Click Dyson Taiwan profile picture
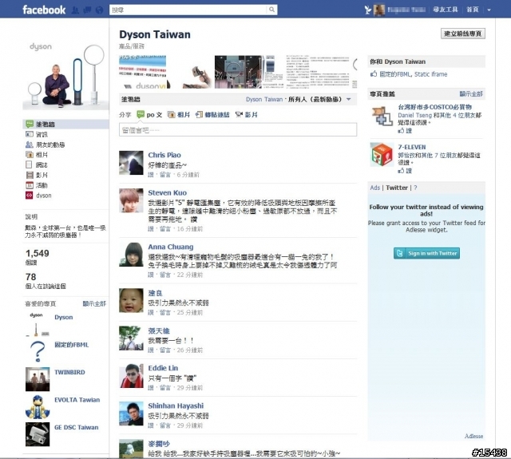Screen dimensions: 511x459 click(x=65, y=76)
